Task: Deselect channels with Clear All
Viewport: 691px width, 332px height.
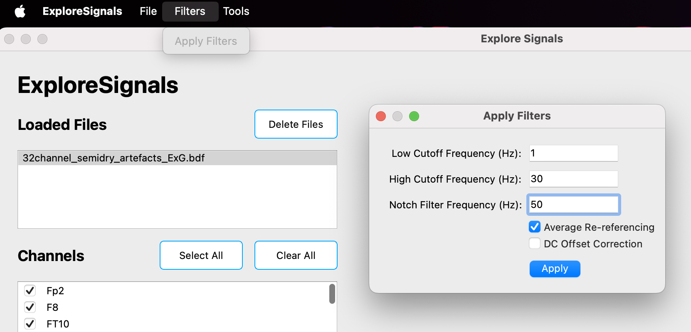Action: [296, 255]
